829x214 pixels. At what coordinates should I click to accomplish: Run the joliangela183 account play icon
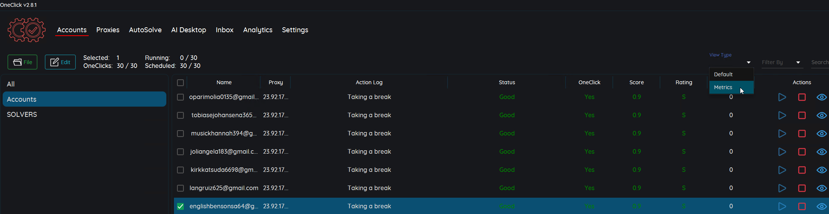pos(782,152)
